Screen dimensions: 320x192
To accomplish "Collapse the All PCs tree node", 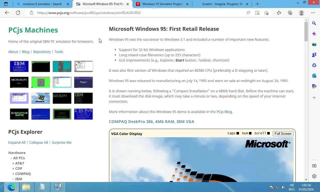I will click(x=17, y=158).
